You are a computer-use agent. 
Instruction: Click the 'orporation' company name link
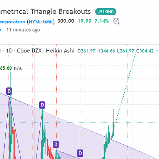pyautogui.click(x=13, y=22)
